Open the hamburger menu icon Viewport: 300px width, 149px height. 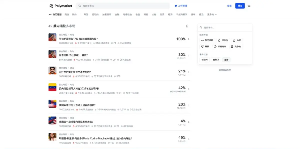(249, 6)
